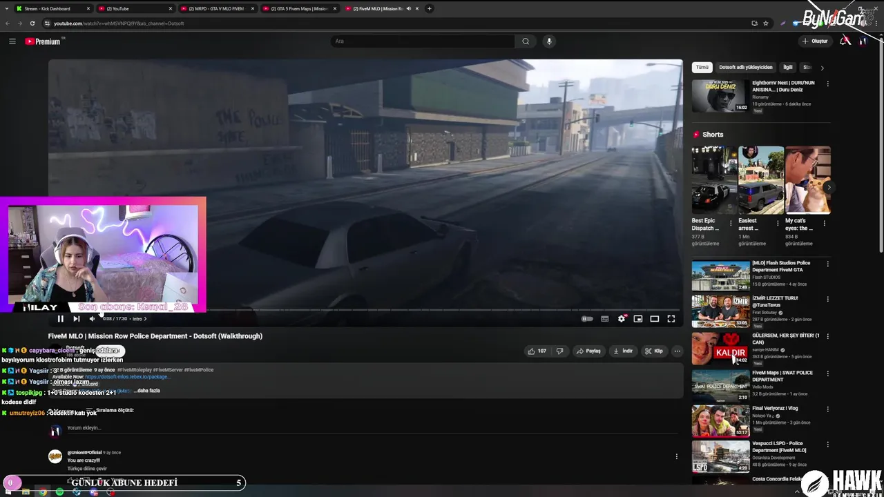Viewport: 884px width, 497px height.
Task: Open Final Veriyoruz Vlog thumbnail
Action: pyautogui.click(x=720, y=421)
